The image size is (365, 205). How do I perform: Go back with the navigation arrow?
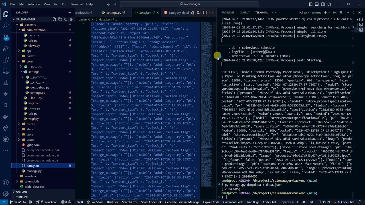click(109, 4)
